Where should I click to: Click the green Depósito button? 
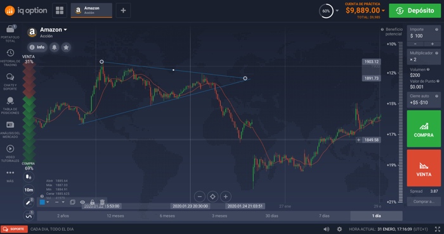415,11
